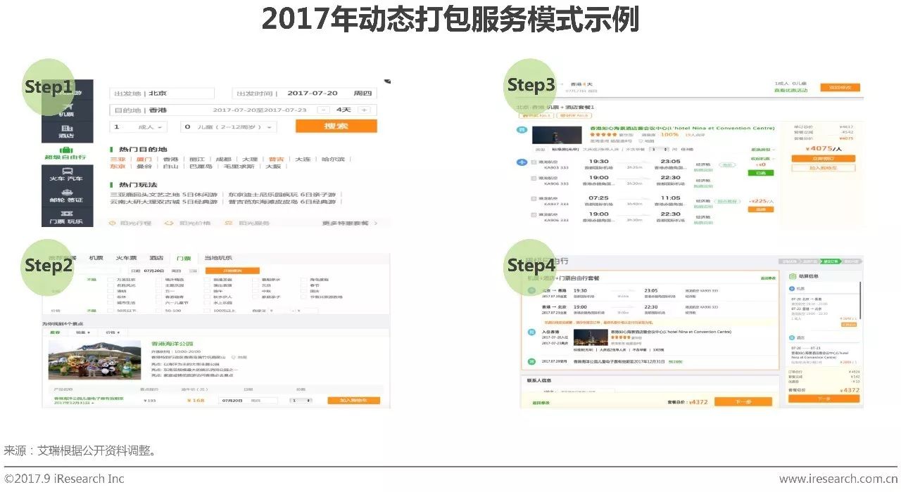The width and height of the screenshot is (901, 492).
Task: Click the 成都 hot destination link
Action: click(x=223, y=160)
